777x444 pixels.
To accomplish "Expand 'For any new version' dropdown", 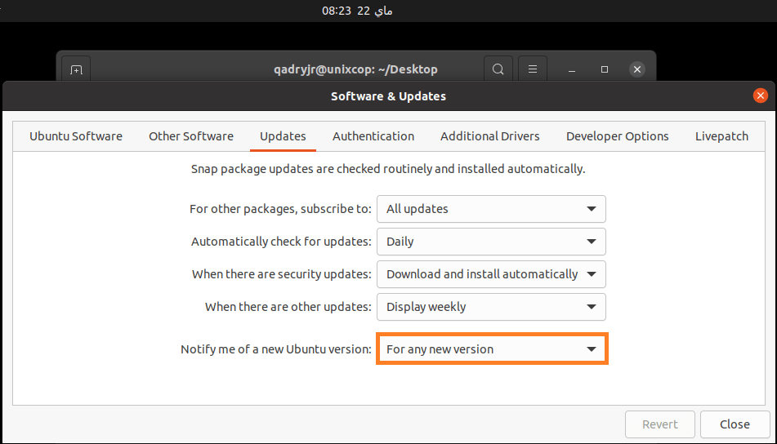I will (491, 349).
